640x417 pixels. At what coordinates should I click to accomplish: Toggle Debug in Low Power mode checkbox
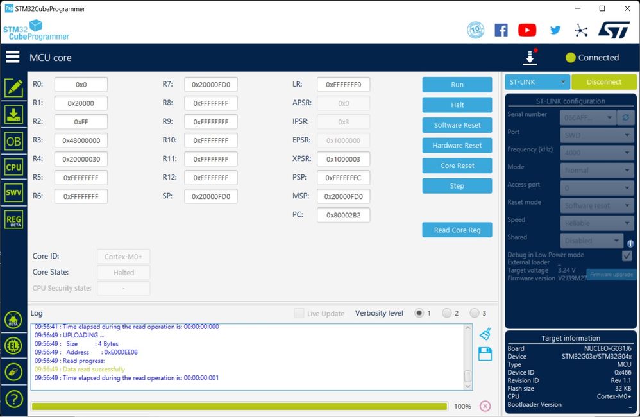coord(627,256)
